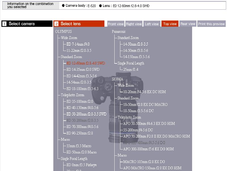Click Telephoto Zoom under SIGMA
This screenshot has width=227, height=171.
[x=129, y=117]
